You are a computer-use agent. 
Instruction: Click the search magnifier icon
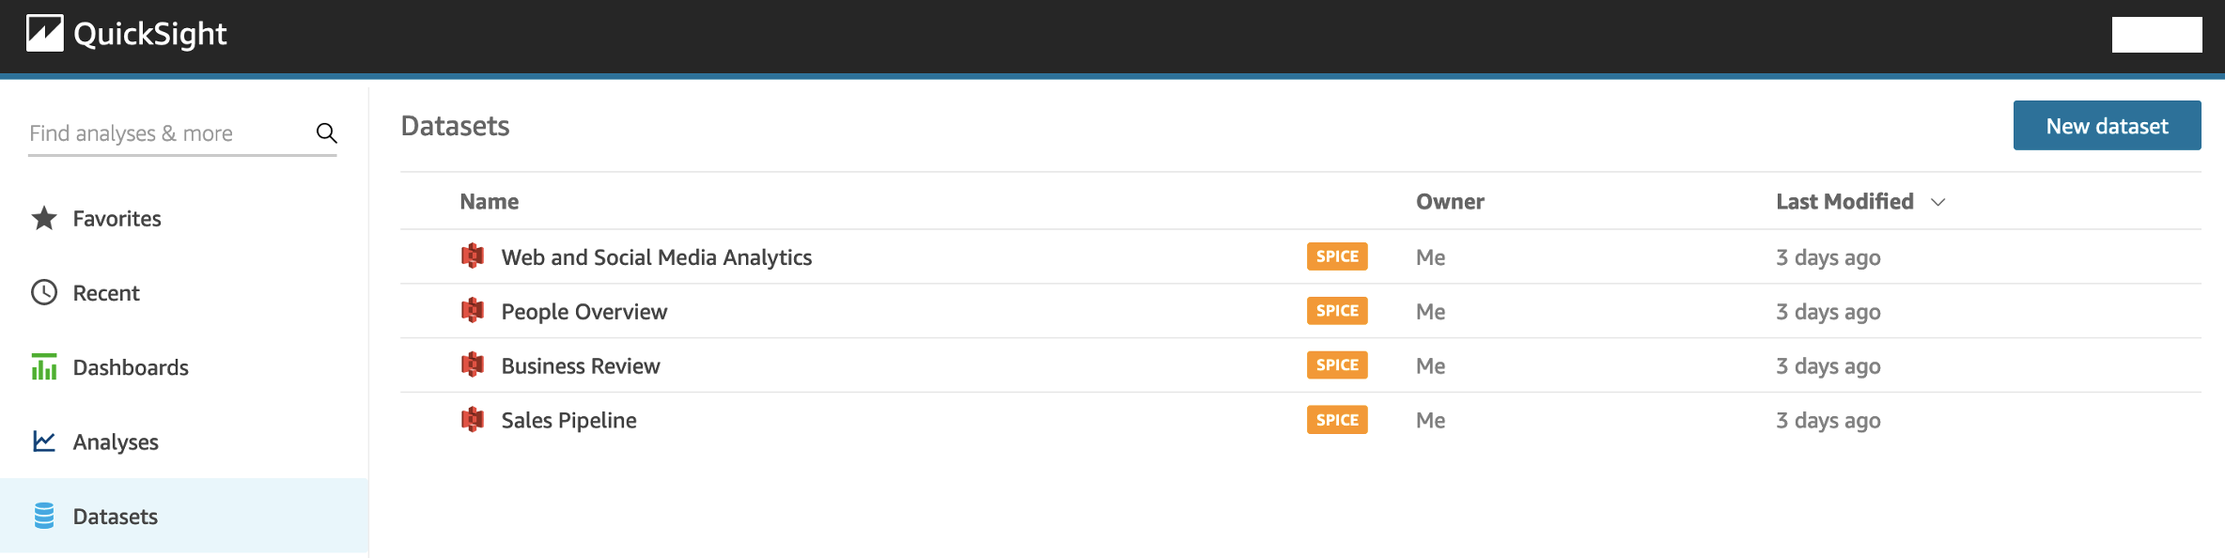[326, 133]
